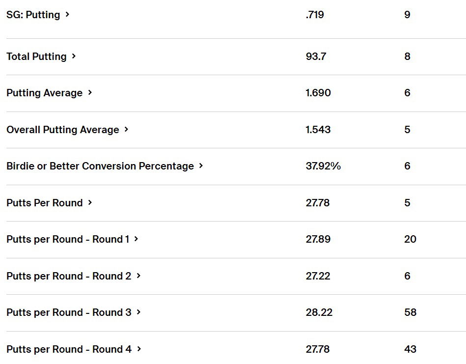Click the chevron after Round 3 label
This screenshot has height=364, width=466.
138,312
